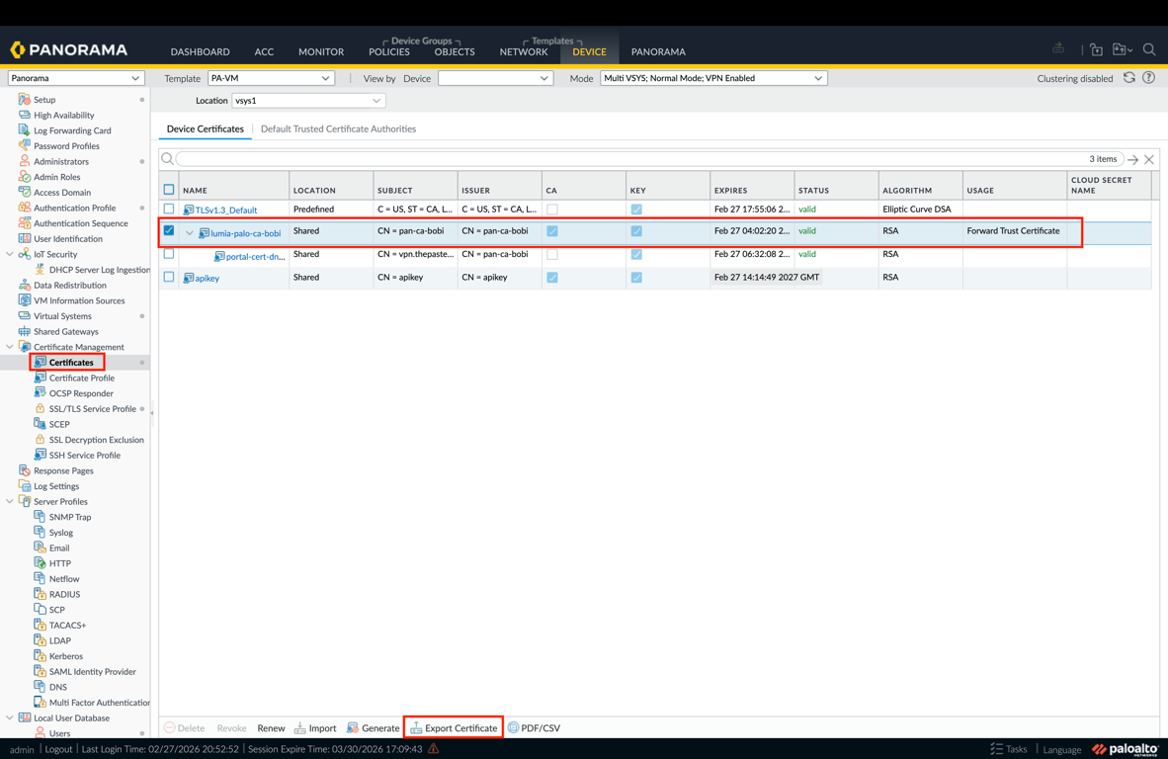Click the SSL/TLS Service Profile lock icon

pos(41,408)
